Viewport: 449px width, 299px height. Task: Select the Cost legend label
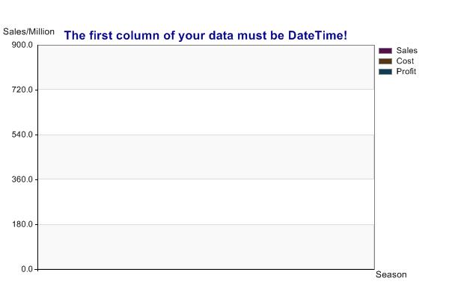click(x=405, y=61)
